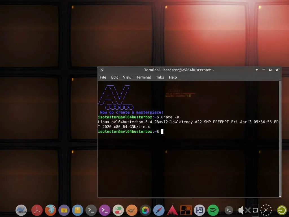
Task: Click the blue audio-jack plug dock icon
Action: pos(159,210)
